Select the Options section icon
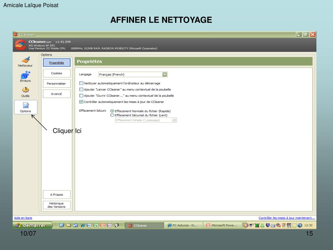Viewport: 333px width, 250px height. click(x=26, y=107)
